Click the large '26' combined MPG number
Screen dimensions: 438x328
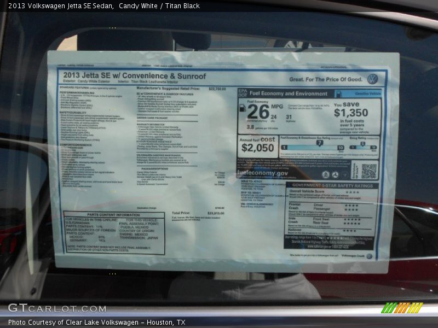click(x=258, y=112)
